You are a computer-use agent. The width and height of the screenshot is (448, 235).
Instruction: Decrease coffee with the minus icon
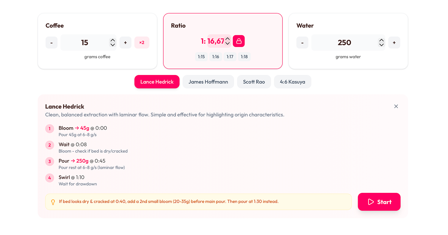coord(51,43)
